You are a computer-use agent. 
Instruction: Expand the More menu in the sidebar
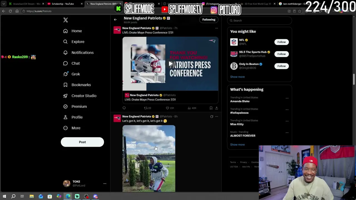tap(72, 128)
